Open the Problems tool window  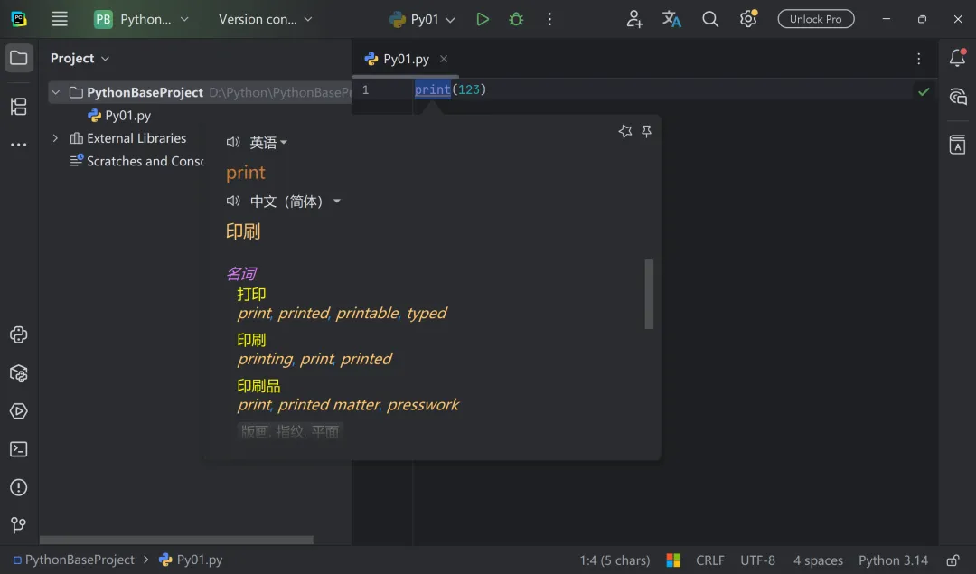(19, 487)
